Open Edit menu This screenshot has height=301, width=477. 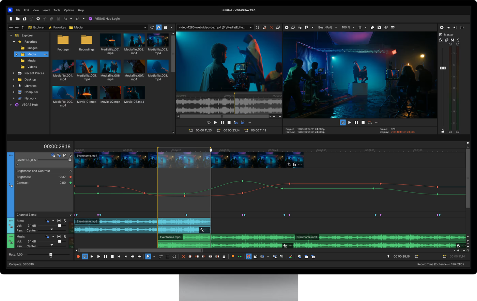[26, 10]
